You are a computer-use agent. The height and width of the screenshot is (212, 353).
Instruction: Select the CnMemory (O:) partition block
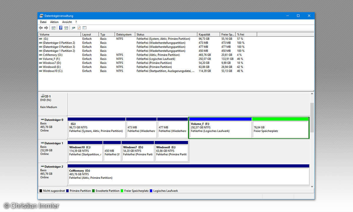click(x=189, y=175)
